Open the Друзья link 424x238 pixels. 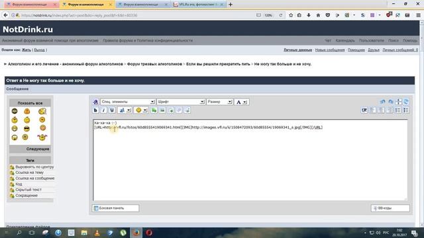(374, 50)
